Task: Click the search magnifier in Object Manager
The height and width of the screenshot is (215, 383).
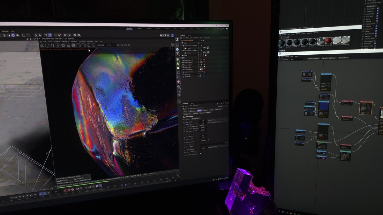Action: pos(222,38)
